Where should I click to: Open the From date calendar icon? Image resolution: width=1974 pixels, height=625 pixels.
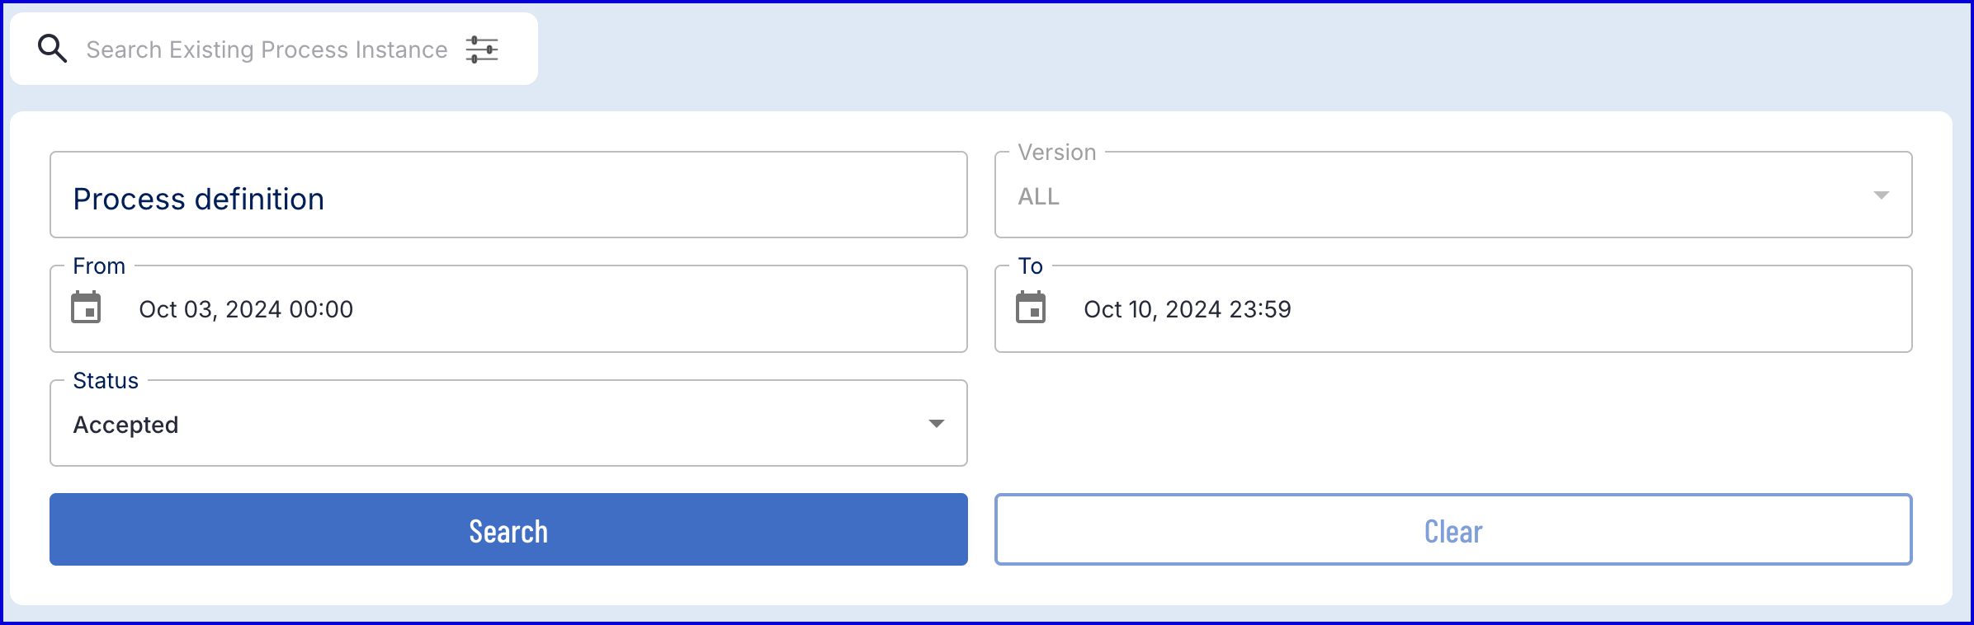click(x=86, y=308)
